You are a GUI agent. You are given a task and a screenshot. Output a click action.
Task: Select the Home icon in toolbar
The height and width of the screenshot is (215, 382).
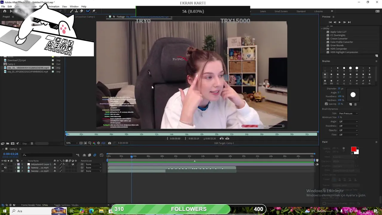4,11
